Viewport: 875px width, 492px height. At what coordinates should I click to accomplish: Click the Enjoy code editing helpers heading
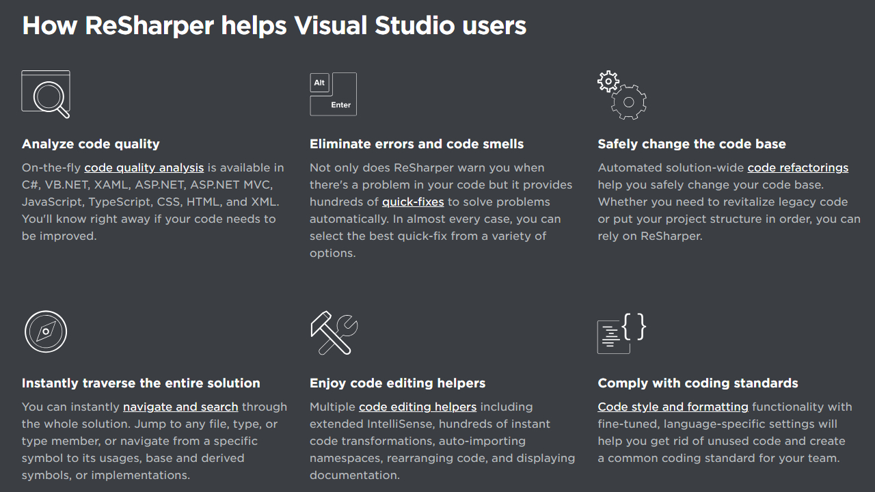398,383
